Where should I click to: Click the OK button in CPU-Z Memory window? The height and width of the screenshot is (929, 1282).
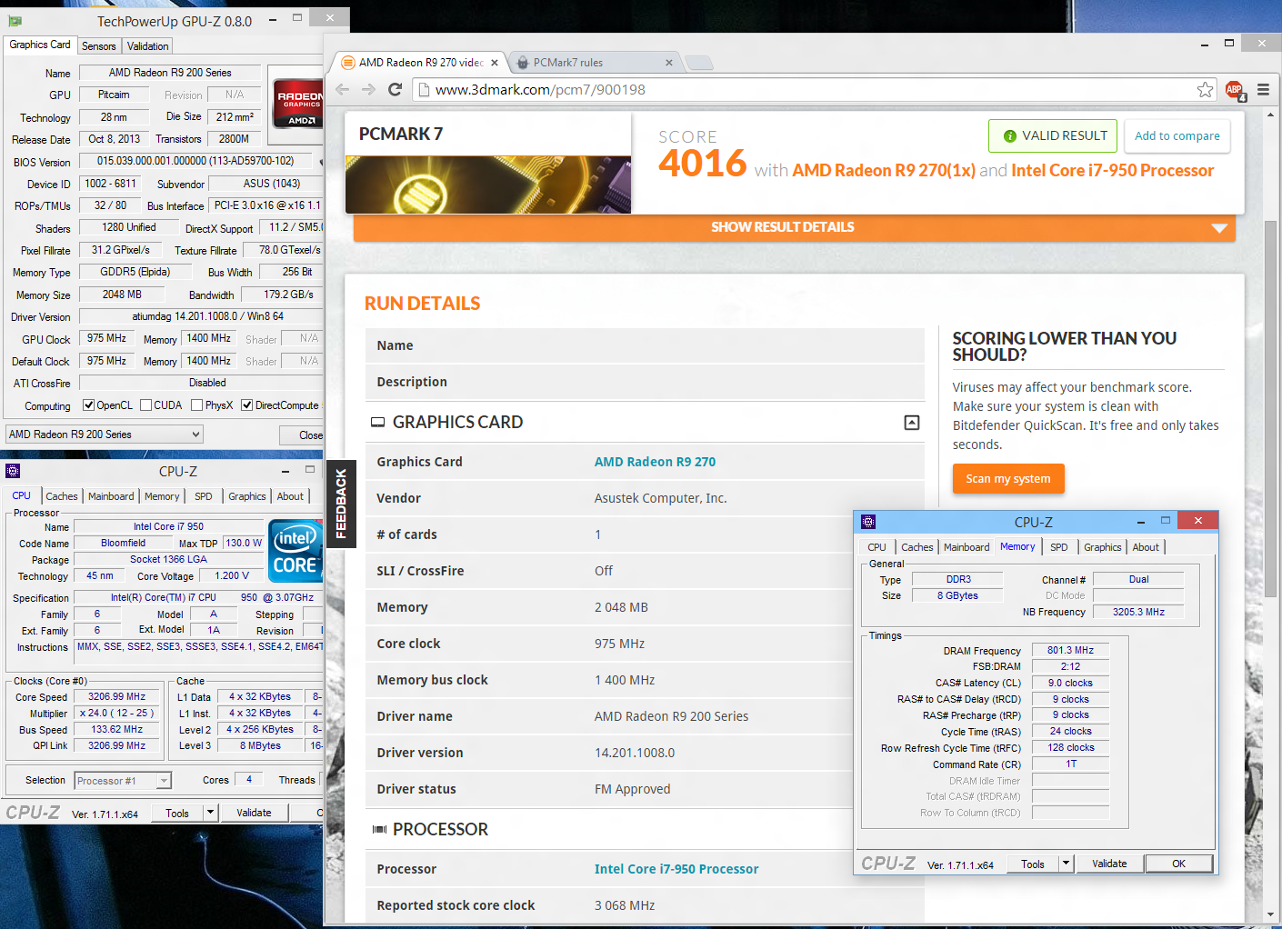[x=1178, y=864]
